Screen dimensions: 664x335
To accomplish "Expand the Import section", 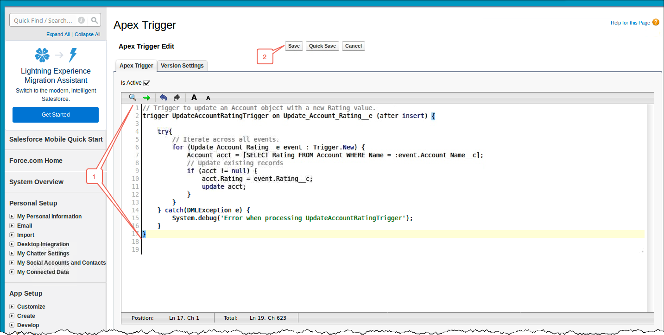I will coord(12,235).
